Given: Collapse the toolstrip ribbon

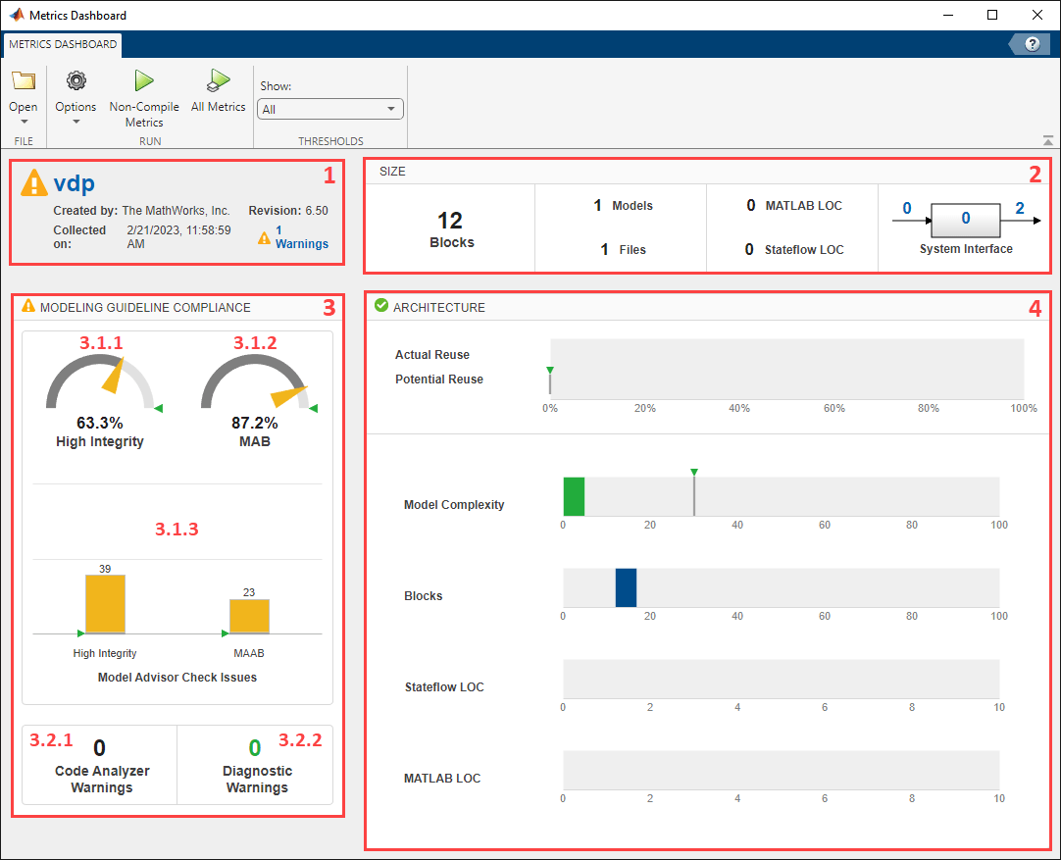Looking at the screenshot, I should [1047, 140].
